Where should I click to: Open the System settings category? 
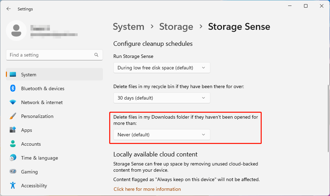tap(54, 75)
